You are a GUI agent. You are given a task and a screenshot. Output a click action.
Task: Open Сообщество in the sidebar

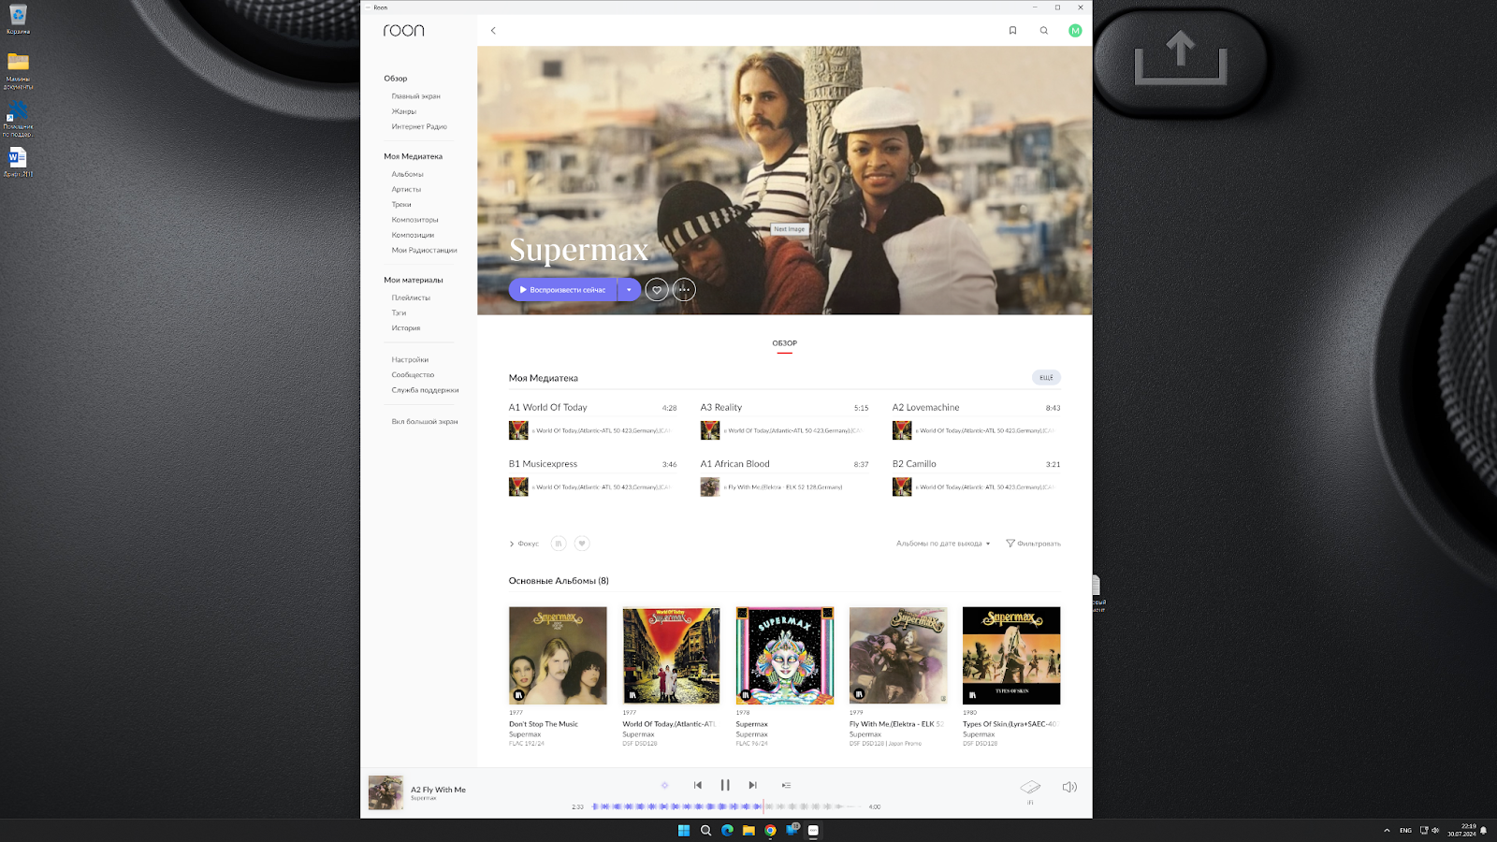click(413, 375)
